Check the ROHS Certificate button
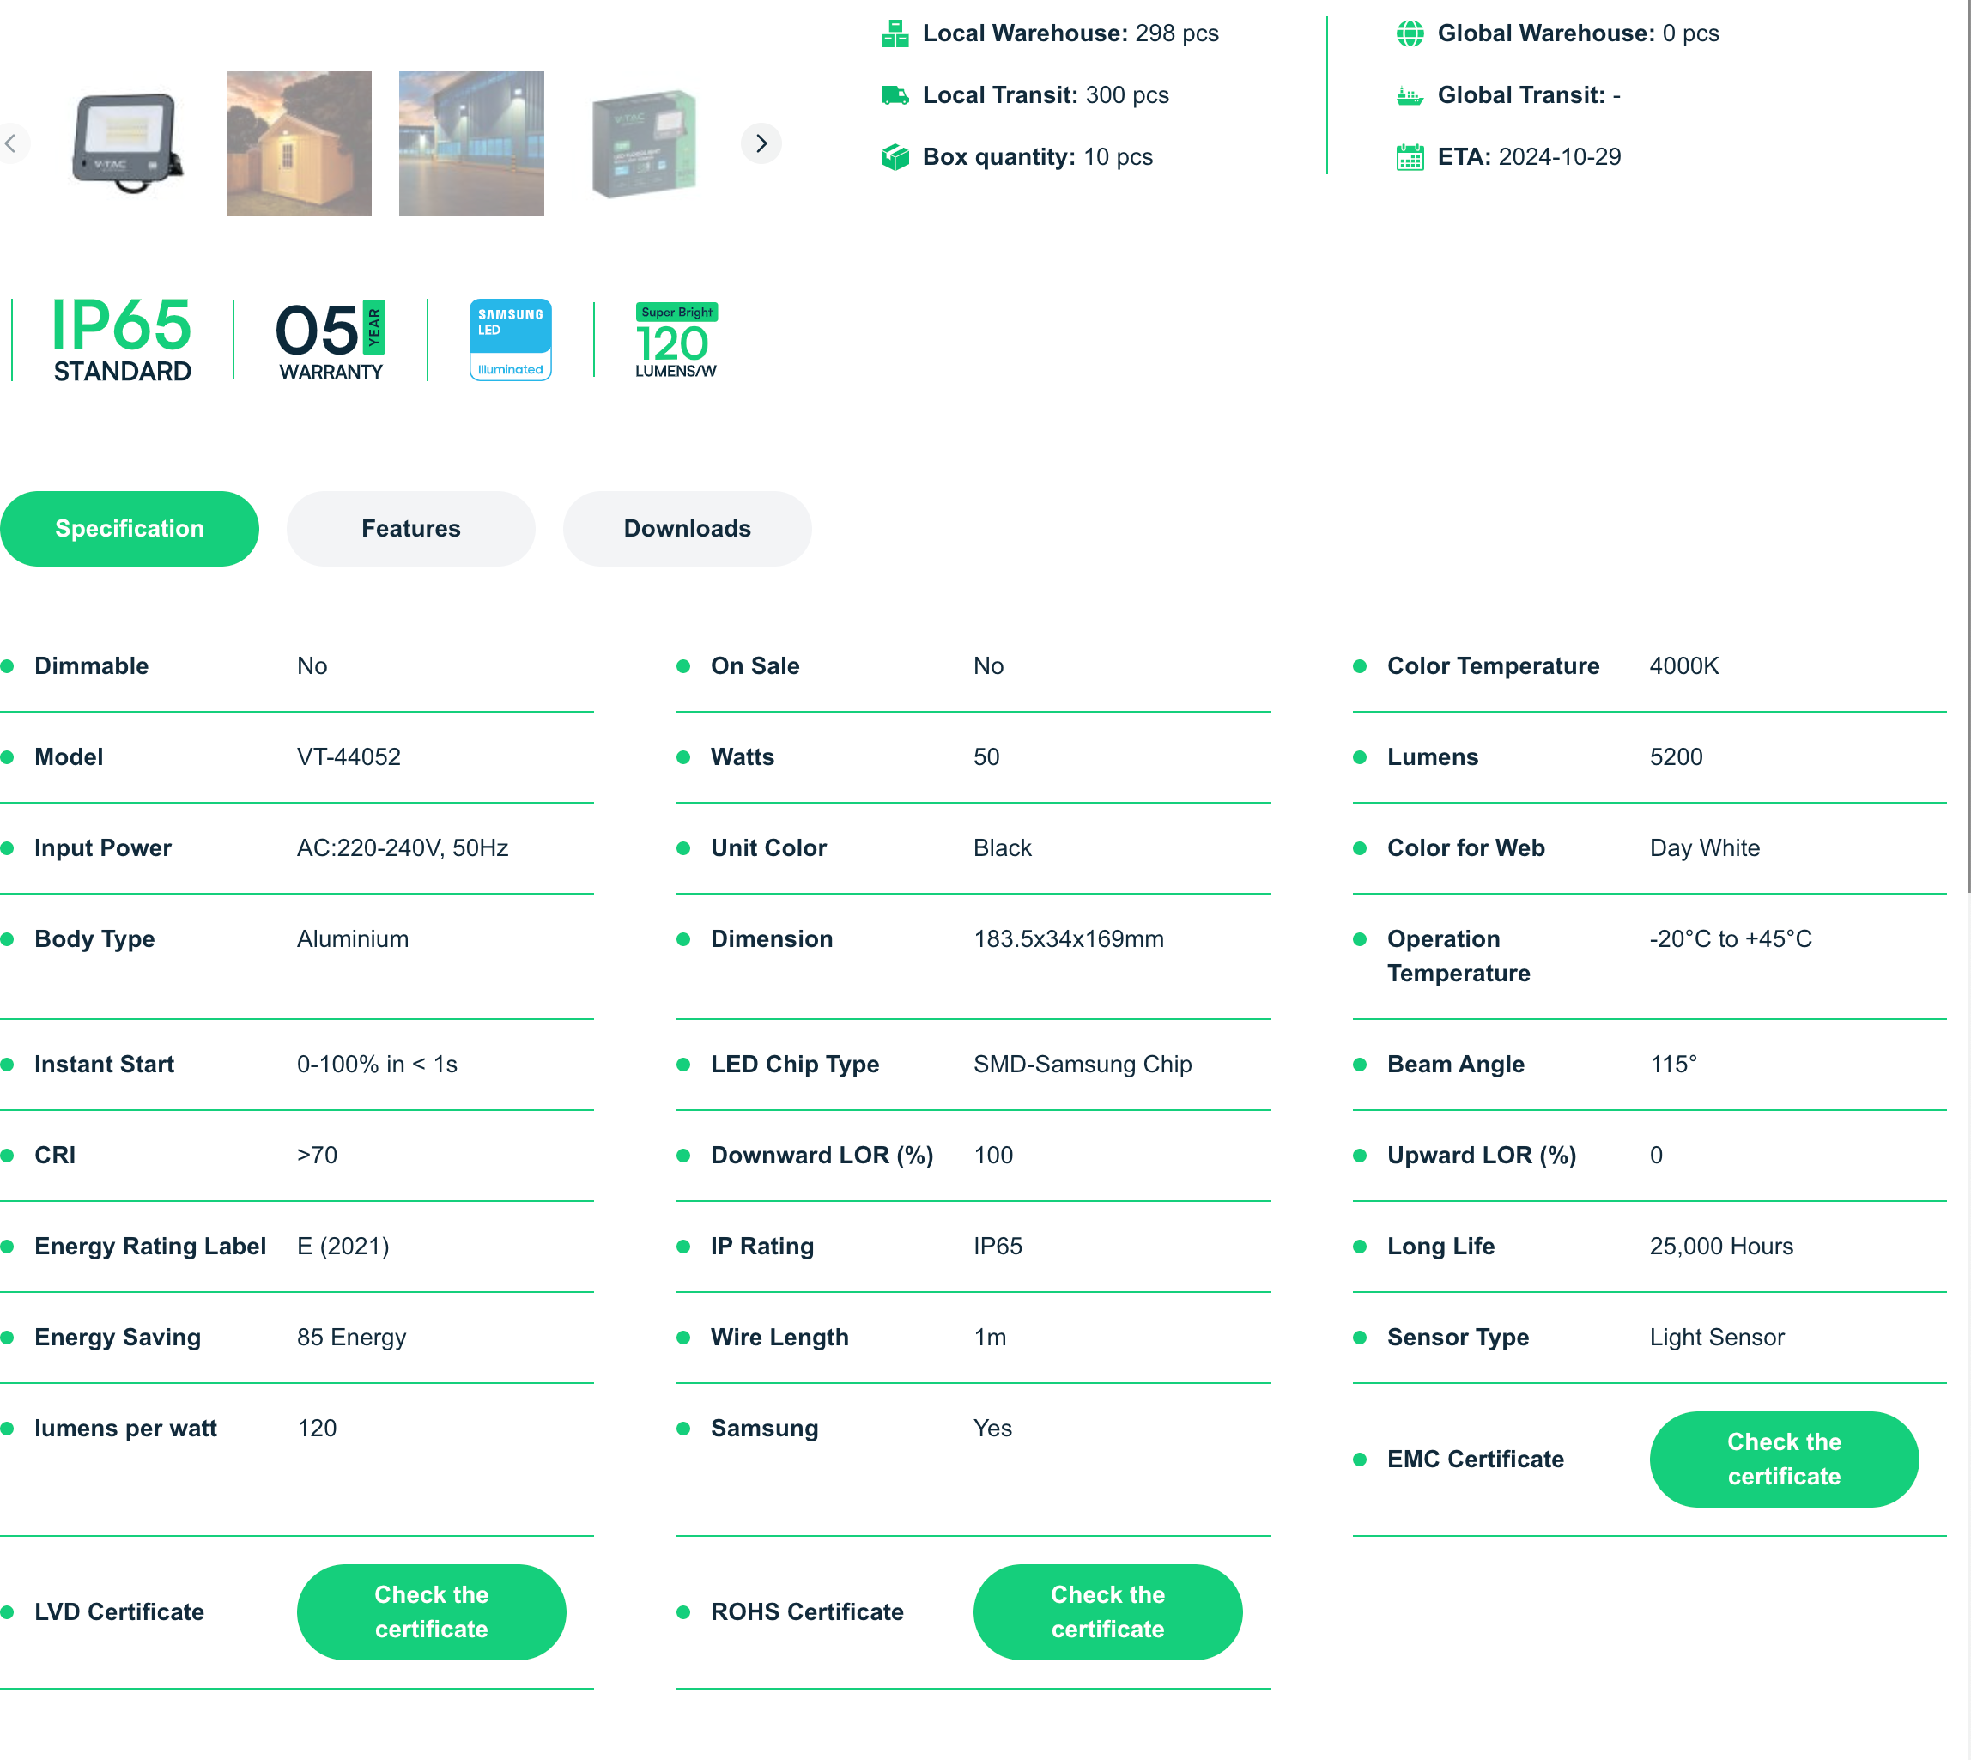The height and width of the screenshot is (1760, 1971). coord(1107,1612)
